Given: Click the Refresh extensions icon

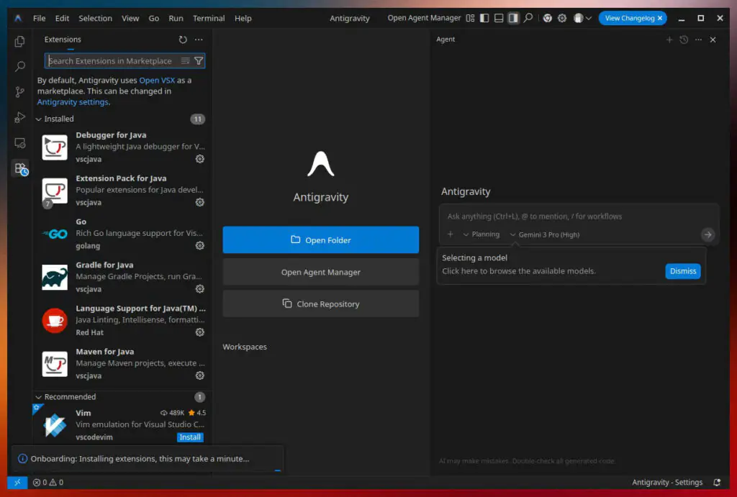Looking at the screenshot, I should 183,40.
